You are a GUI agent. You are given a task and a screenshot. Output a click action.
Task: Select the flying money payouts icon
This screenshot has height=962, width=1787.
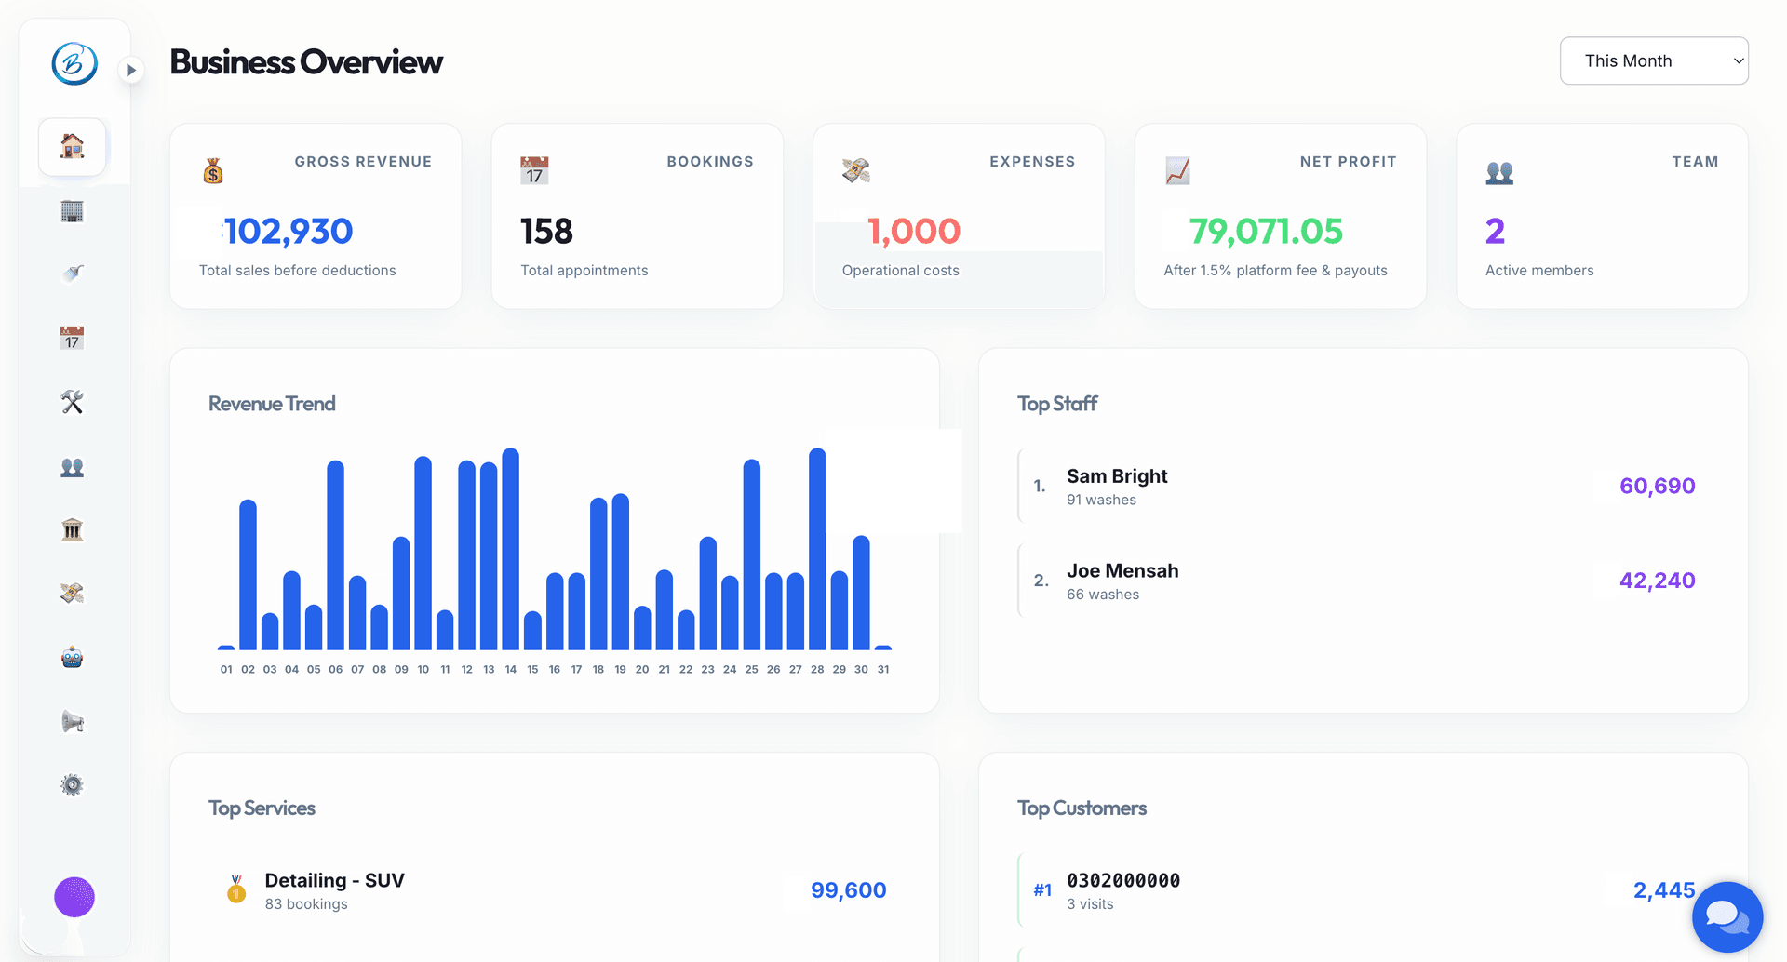pos(72,593)
